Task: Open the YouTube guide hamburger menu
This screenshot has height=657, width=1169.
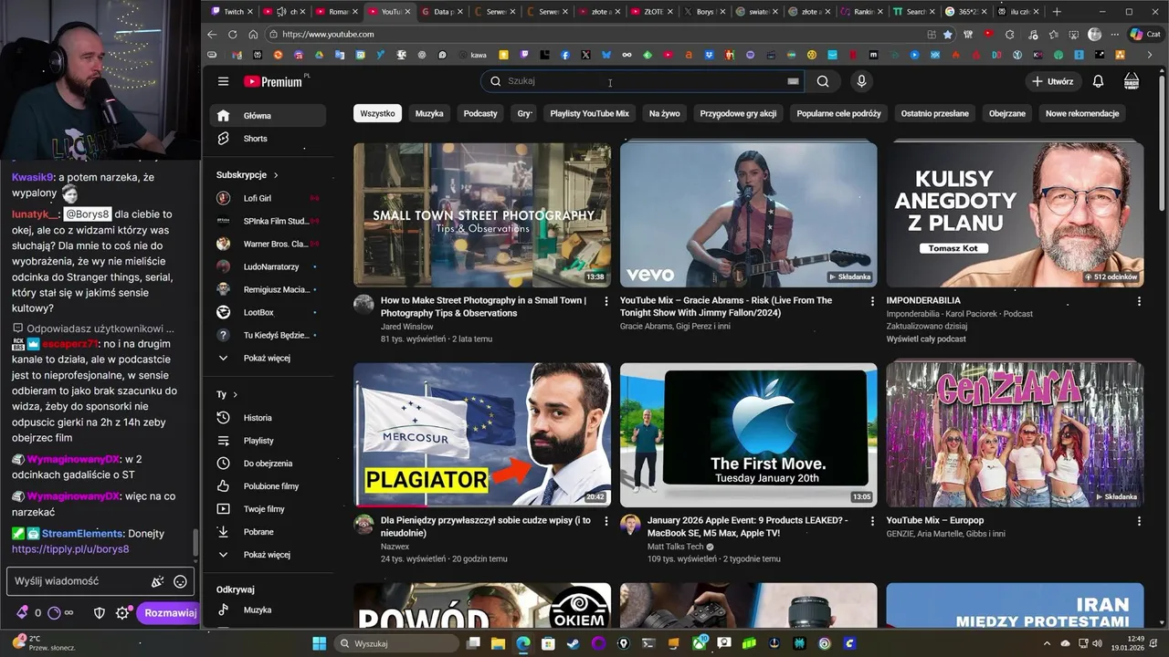Action: pos(223,81)
